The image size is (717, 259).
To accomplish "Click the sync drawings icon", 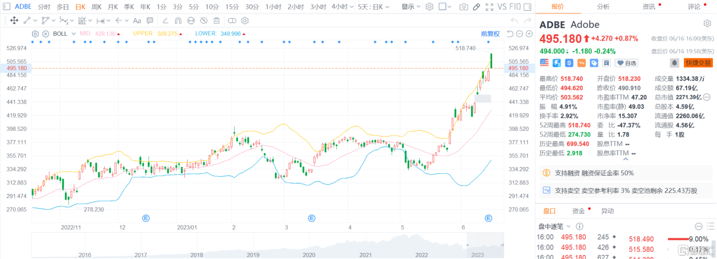I will point(191,21).
